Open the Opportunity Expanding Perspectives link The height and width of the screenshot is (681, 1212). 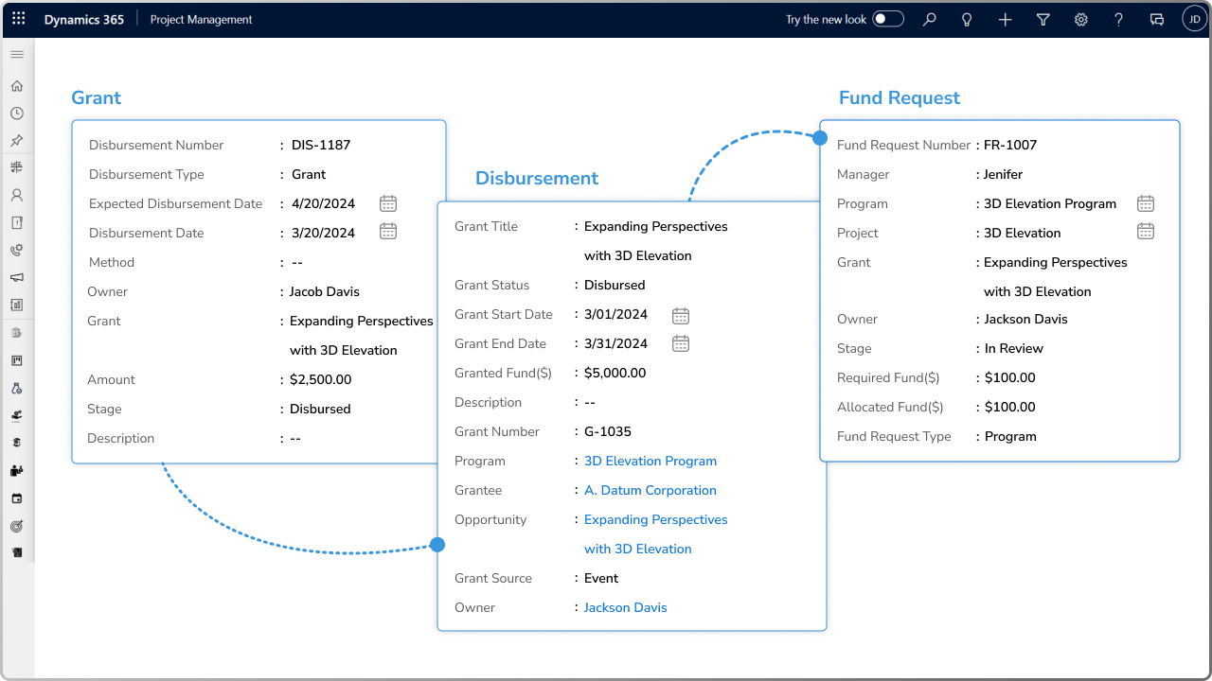pyautogui.click(x=656, y=533)
